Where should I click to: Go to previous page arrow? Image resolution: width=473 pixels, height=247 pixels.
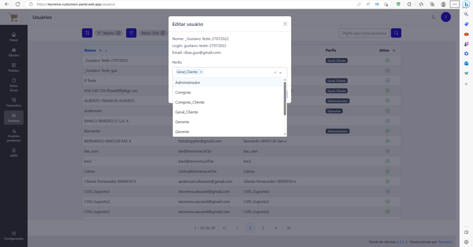(237, 228)
